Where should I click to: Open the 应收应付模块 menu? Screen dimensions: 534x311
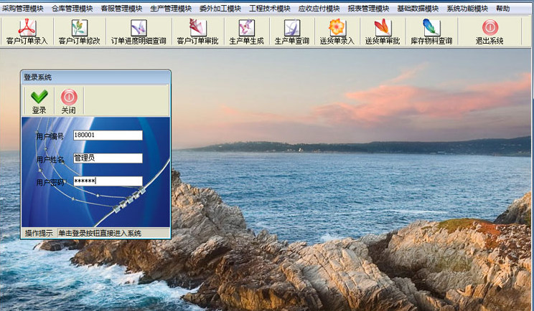(x=319, y=9)
